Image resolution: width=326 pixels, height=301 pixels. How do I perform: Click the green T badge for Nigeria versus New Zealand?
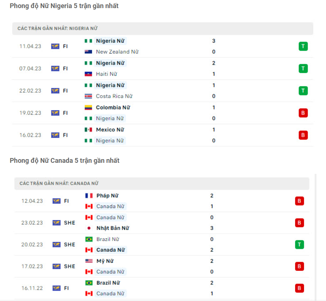[303, 46]
